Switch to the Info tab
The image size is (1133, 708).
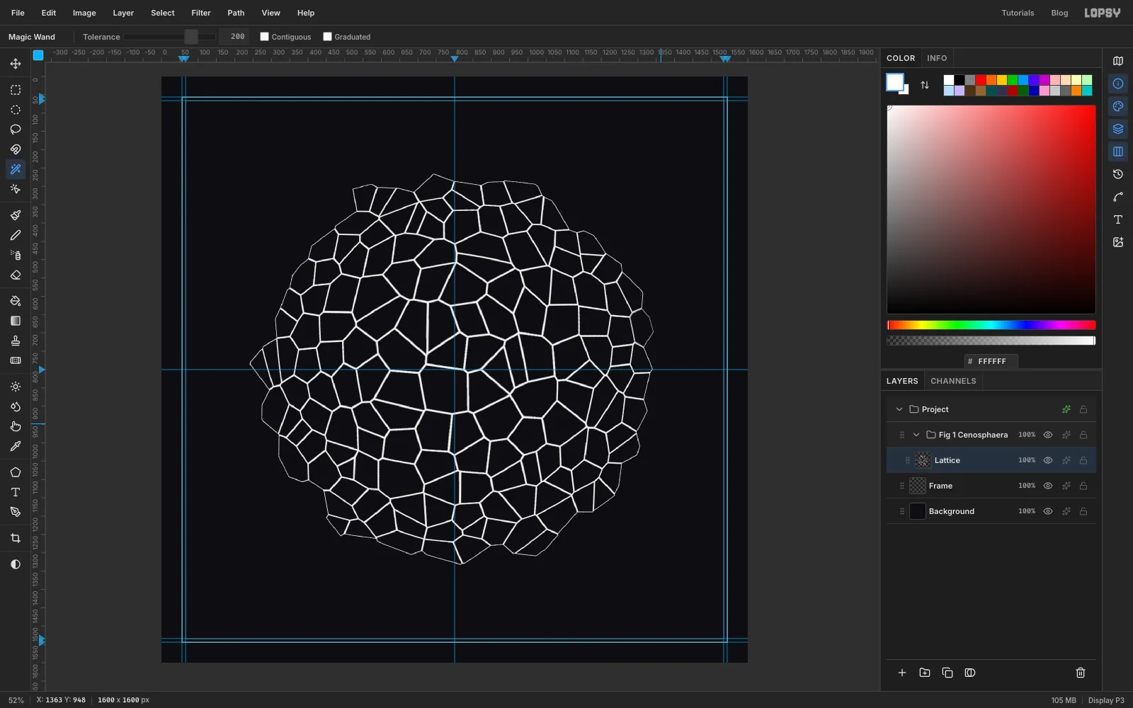coord(937,58)
